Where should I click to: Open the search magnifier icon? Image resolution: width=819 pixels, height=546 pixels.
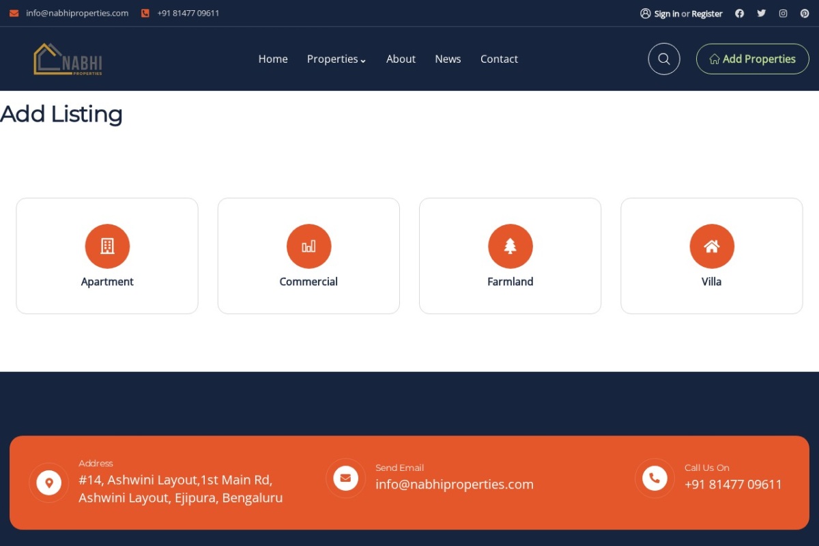664,59
